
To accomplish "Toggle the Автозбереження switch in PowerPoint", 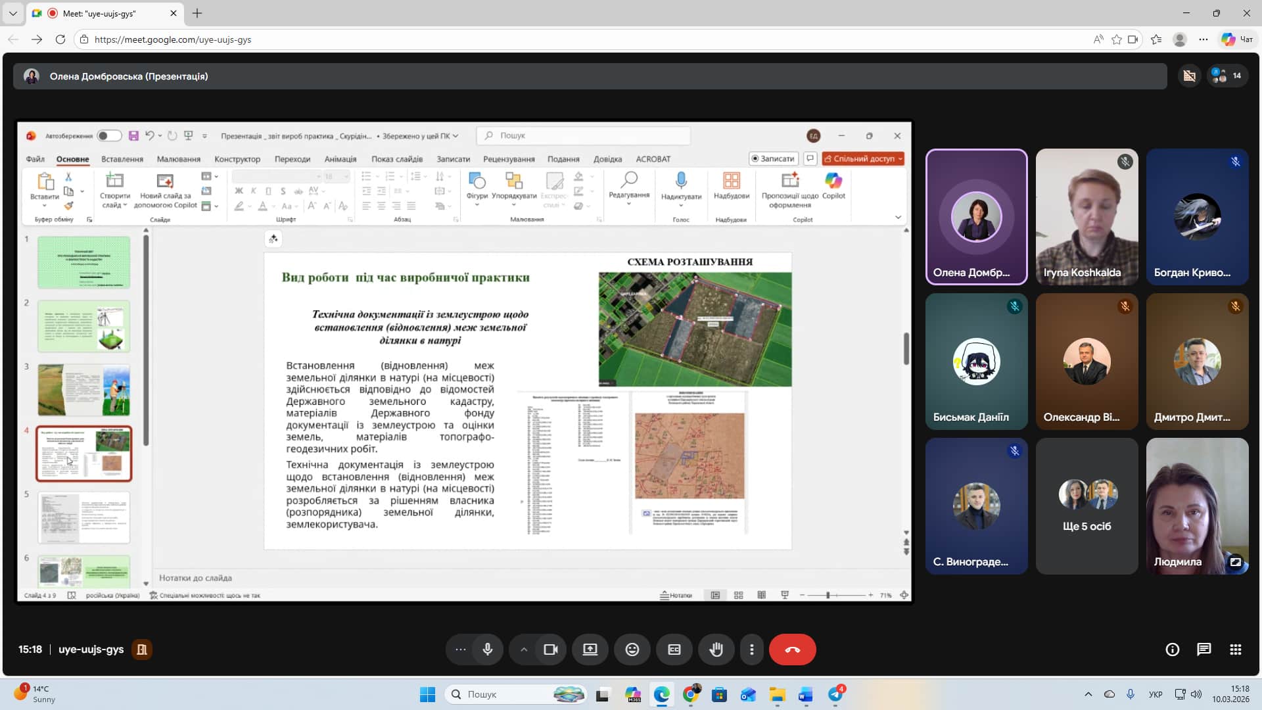I will (109, 136).
